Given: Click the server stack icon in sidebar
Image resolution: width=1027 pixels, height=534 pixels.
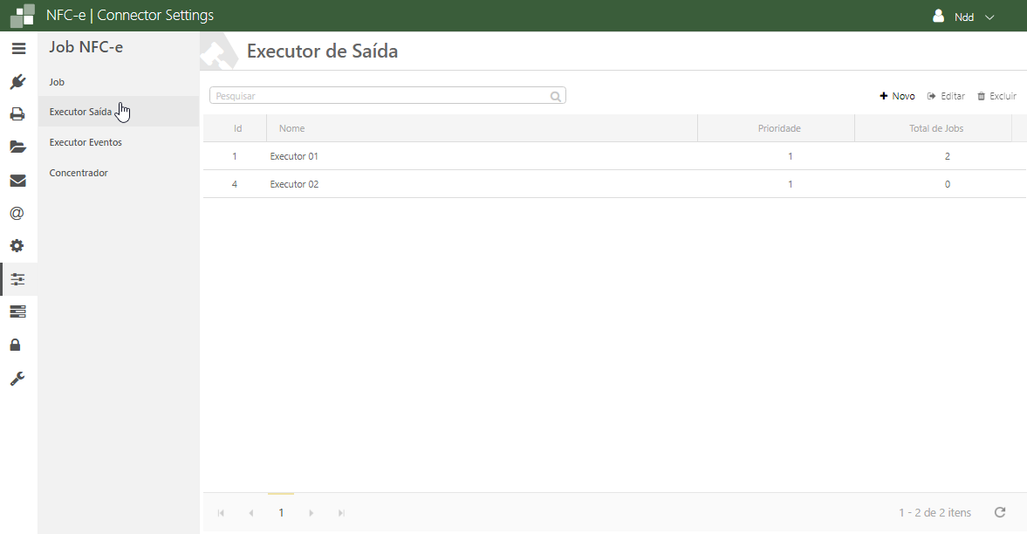Looking at the screenshot, I should click(x=18, y=311).
